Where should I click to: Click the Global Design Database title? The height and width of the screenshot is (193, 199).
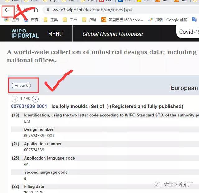(113, 34)
